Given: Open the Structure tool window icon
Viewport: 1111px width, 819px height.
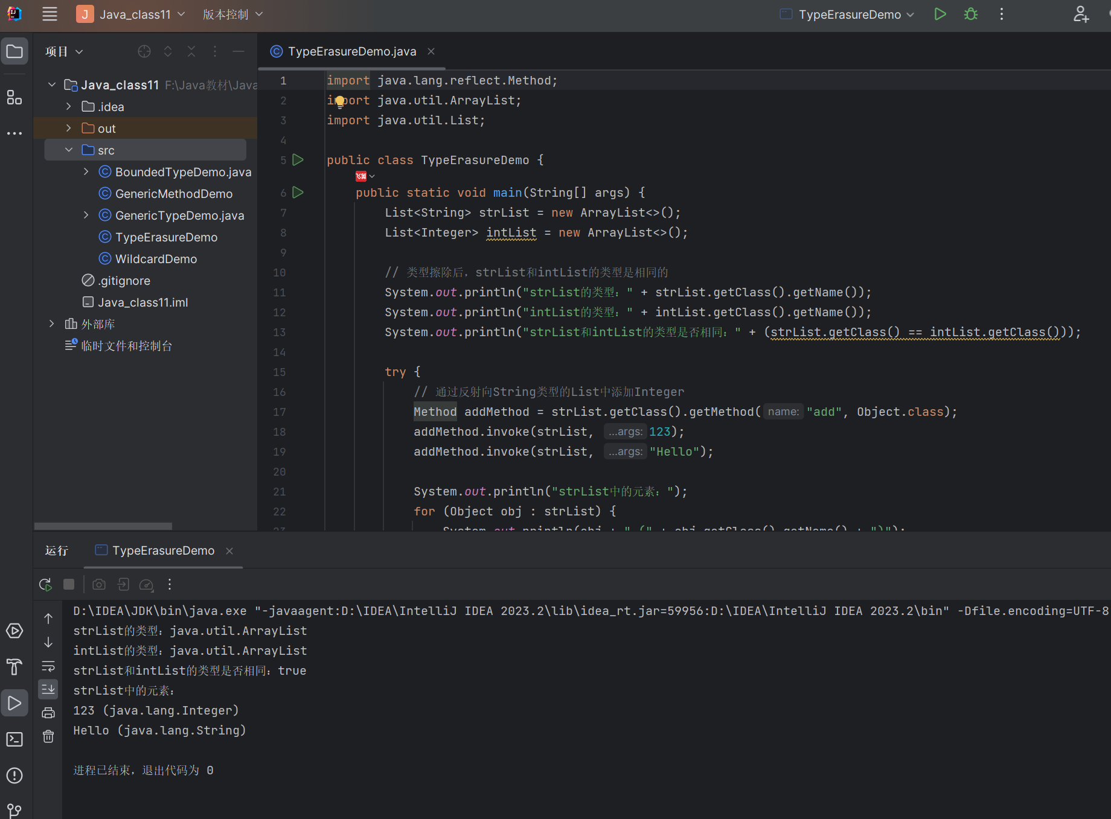Looking at the screenshot, I should point(14,97).
